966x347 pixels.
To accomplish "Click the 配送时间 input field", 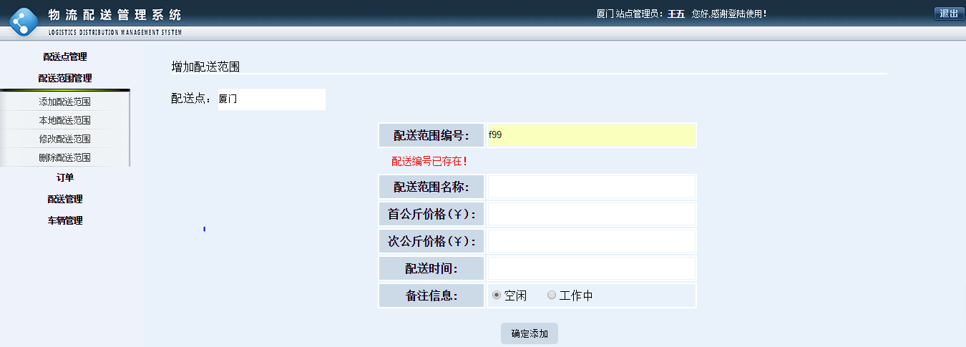I will [591, 268].
